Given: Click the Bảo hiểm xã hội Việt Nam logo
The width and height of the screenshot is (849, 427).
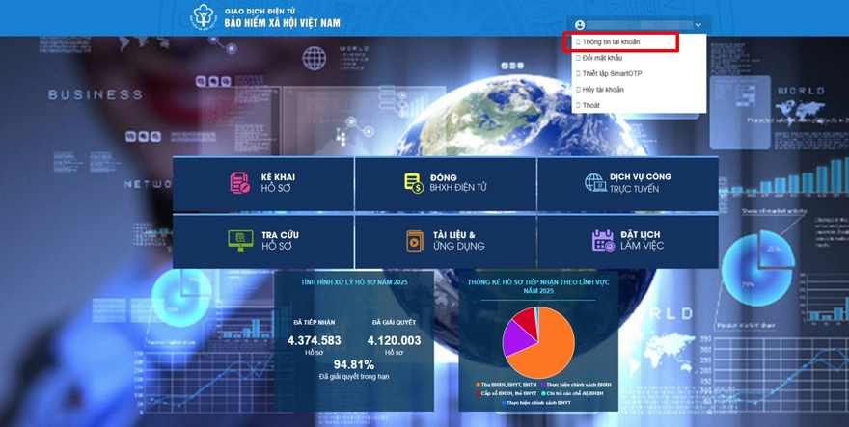Looking at the screenshot, I should [204, 17].
